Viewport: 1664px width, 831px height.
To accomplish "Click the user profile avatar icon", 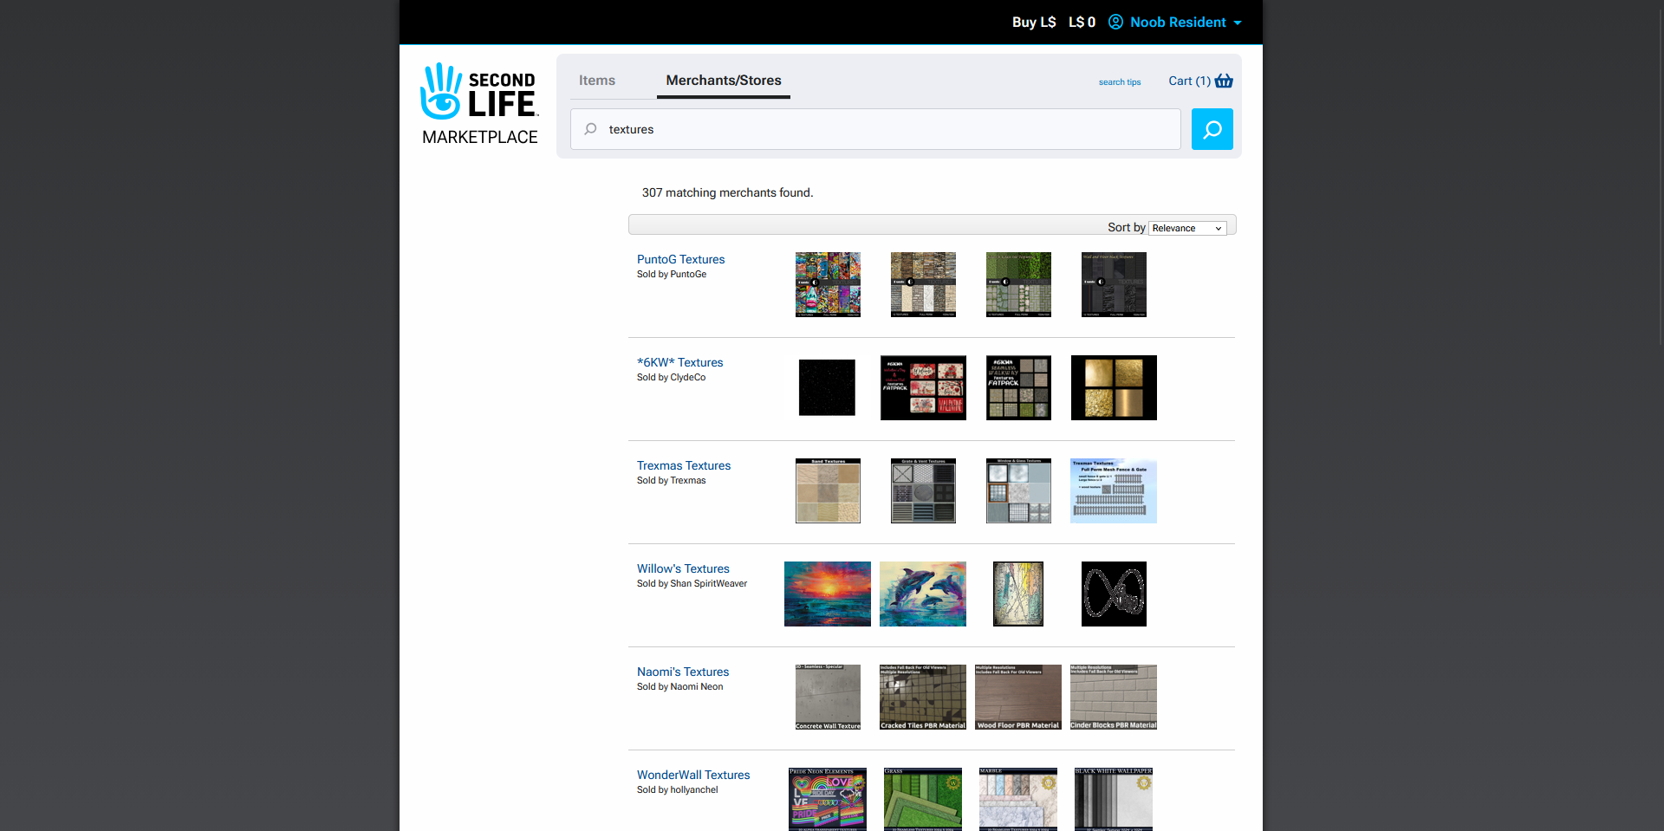I will [1115, 22].
